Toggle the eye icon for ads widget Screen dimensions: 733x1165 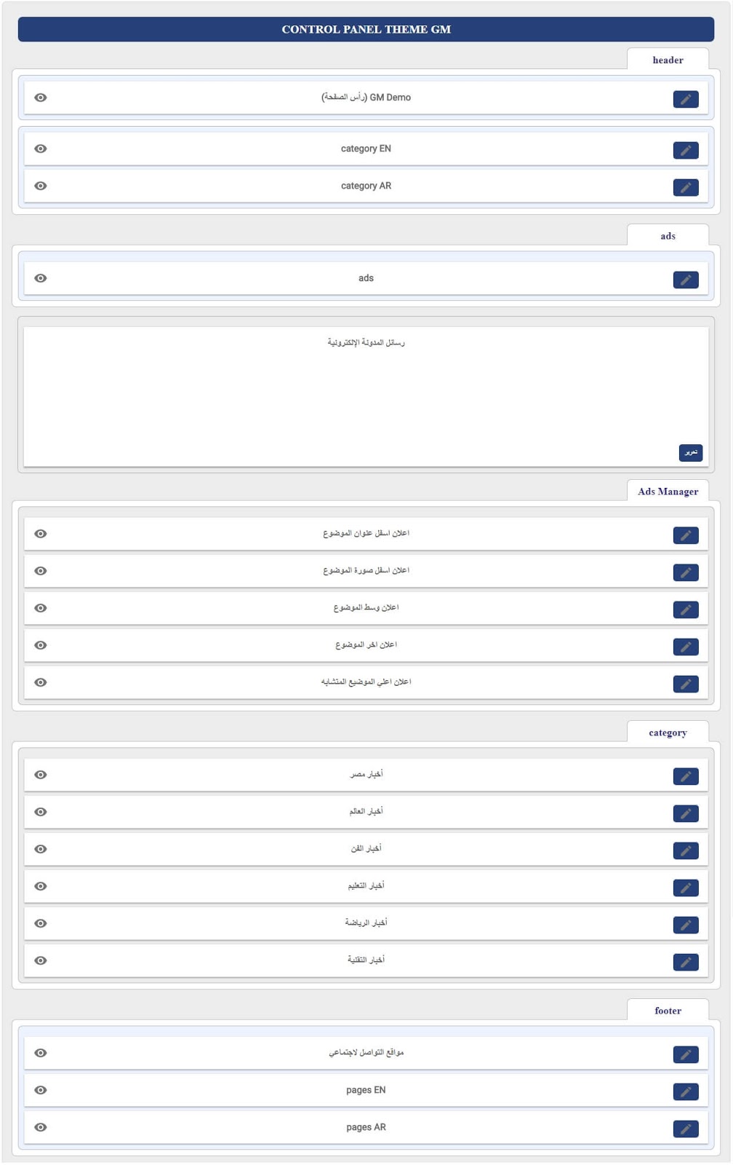41,278
